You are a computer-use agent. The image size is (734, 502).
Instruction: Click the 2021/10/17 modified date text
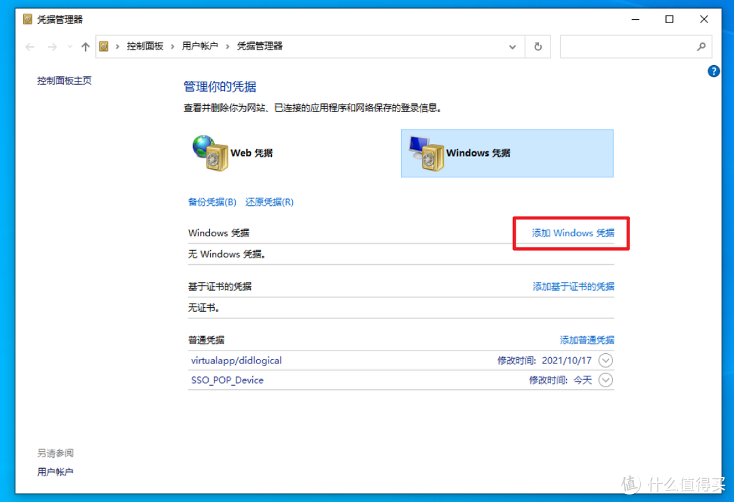(x=567, y=360)
